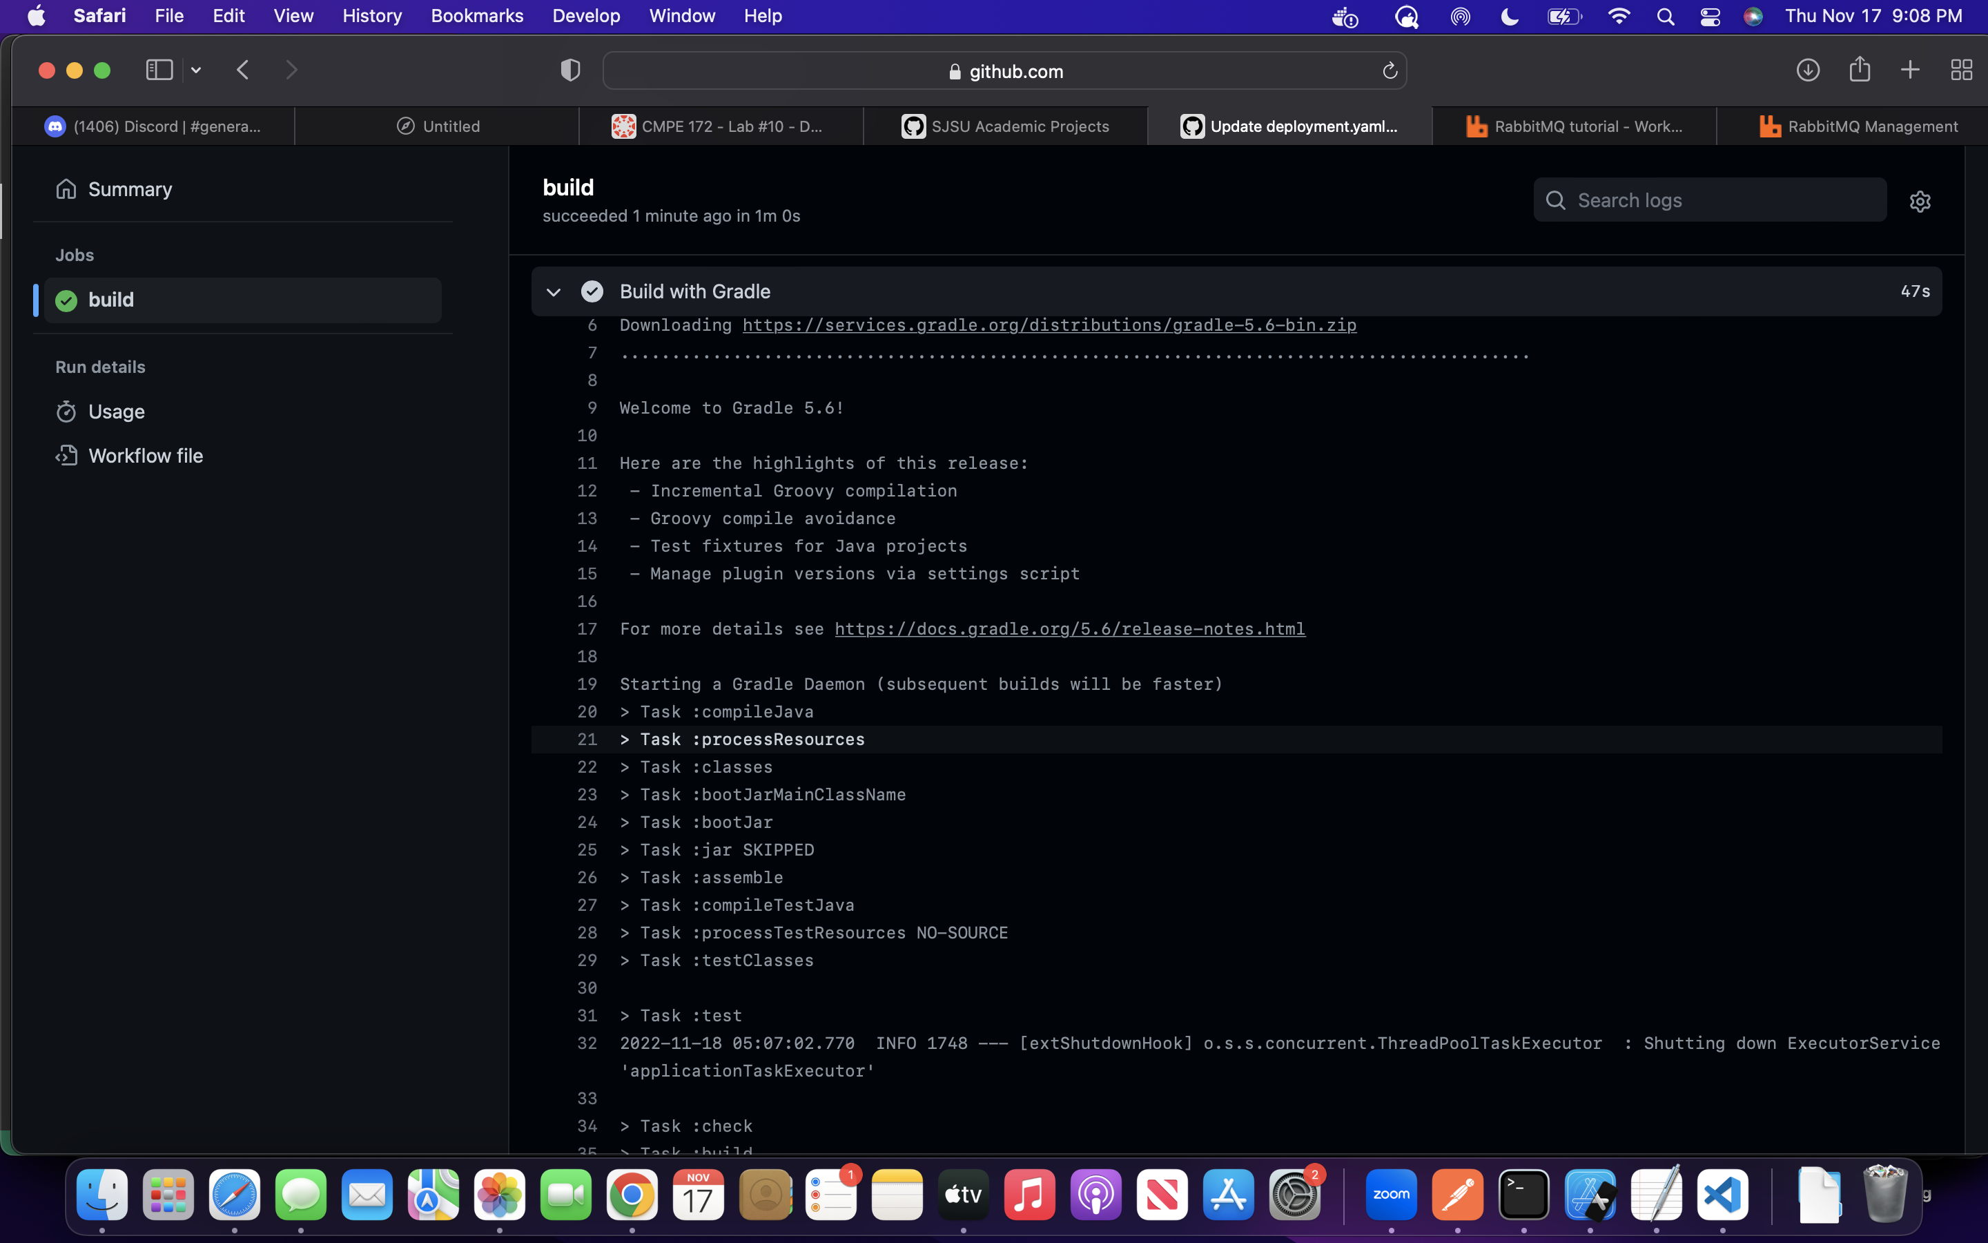The width and height of the screenshot is (1988, 1243).
Task: Open sidebar dropdown arrow next to sidebar icon
Action: point(196,70)
